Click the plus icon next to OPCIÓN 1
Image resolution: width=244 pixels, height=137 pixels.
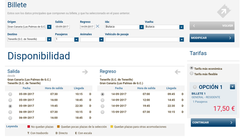(232, 87)
